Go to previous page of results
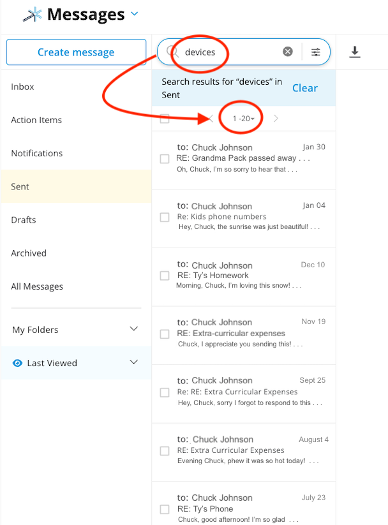The width and height of the screenshot is (388, 525). 211,118
